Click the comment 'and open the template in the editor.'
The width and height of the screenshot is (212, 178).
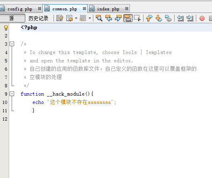click(81, 61)
